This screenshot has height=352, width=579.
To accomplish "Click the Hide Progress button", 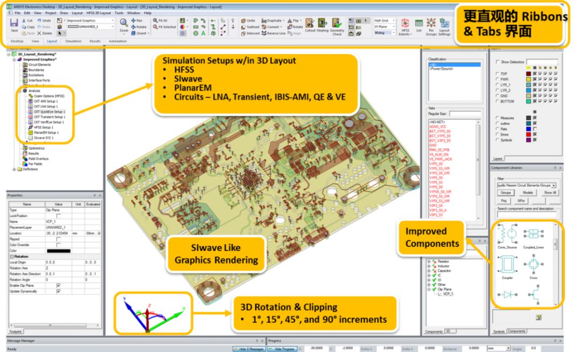I will (x=283, y=349).
